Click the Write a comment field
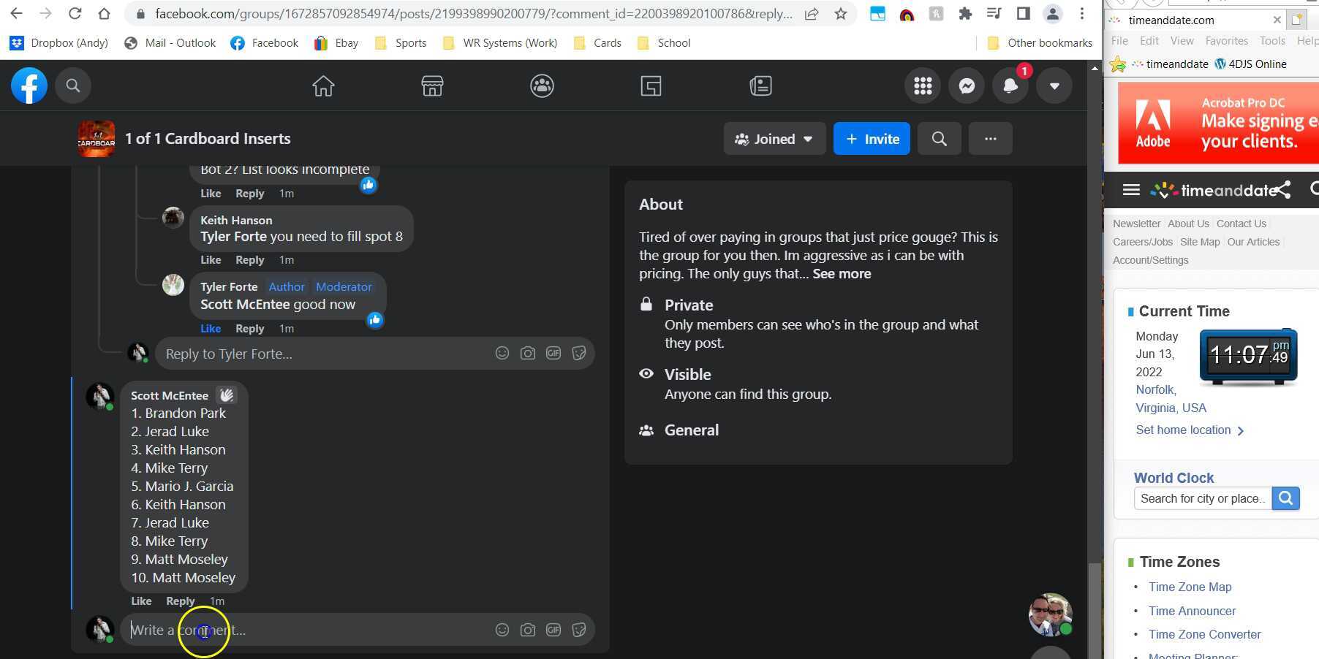 pos(307,630)
